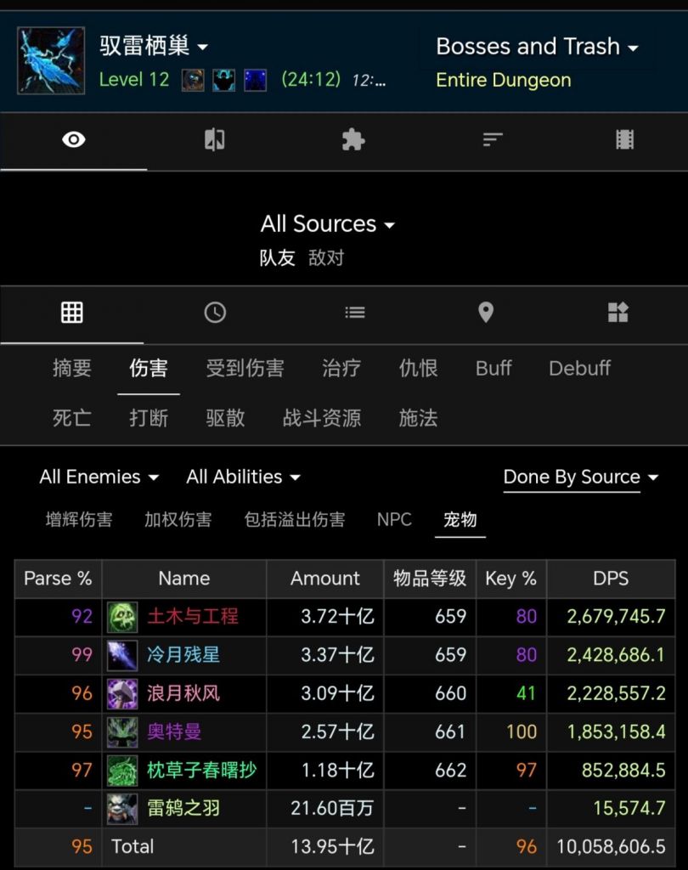The image size is (688, 870).
Task: Click the location pin map icon
Action: 486,313
